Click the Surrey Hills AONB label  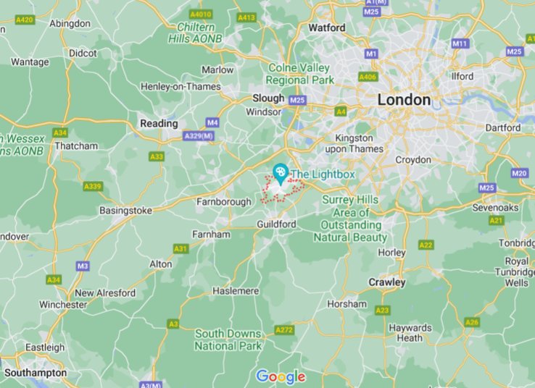pos(350,219)
